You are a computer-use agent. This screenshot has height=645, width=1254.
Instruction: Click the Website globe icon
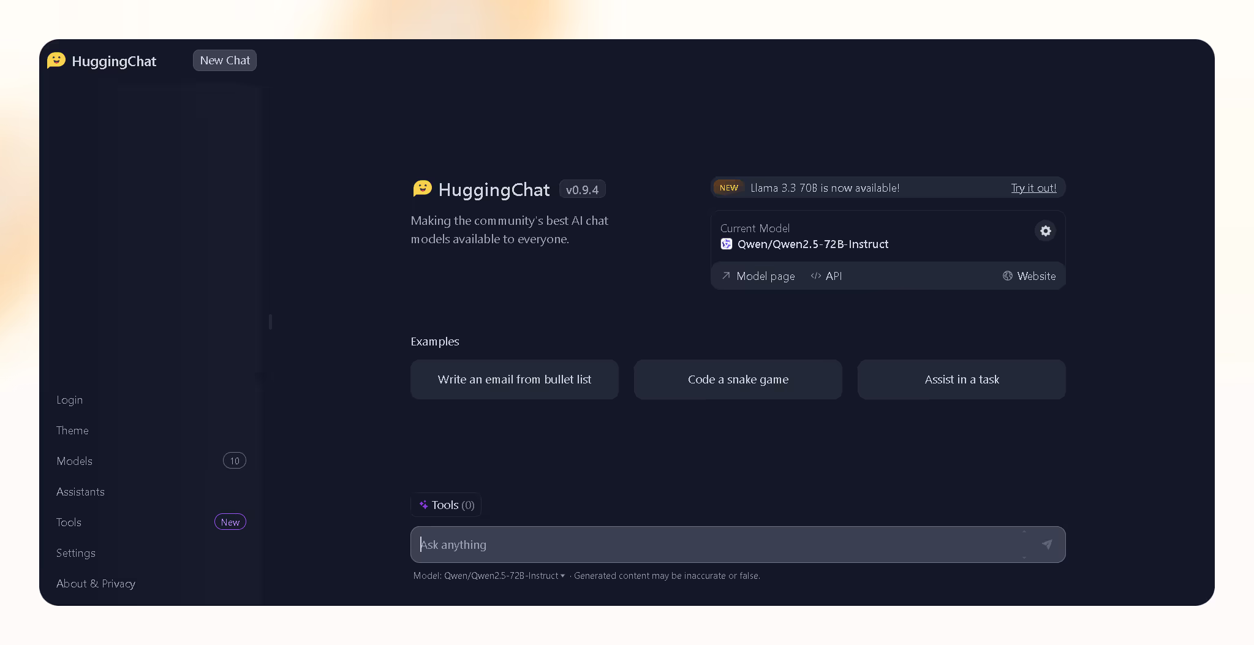pos(1007,276)
